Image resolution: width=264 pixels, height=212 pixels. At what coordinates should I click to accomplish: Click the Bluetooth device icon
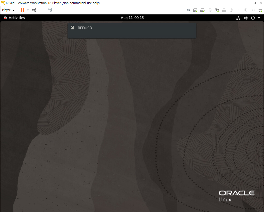tap(246, 10)
